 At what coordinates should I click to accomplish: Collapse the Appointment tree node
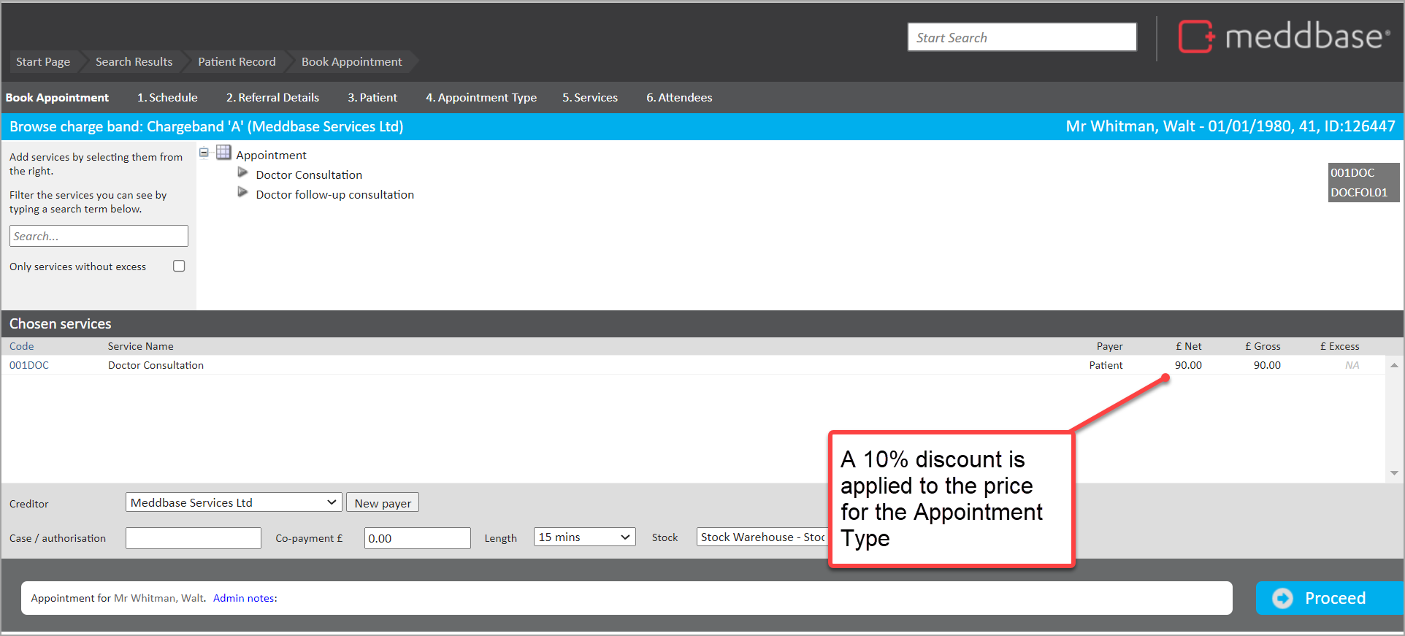tap(204, 153)
